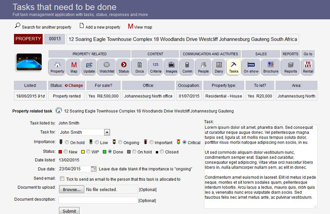Open the Map toolbar icon
The width and height of the screenshot is (330, 214).
[74, 67]
